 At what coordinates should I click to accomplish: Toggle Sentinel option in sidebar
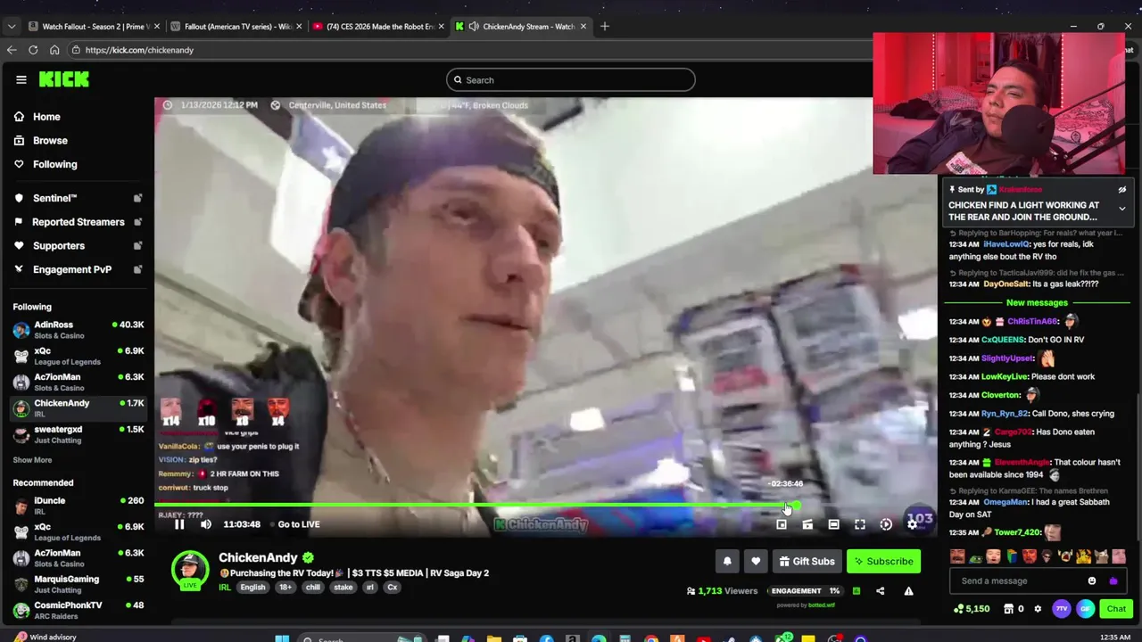click(79, 198)
